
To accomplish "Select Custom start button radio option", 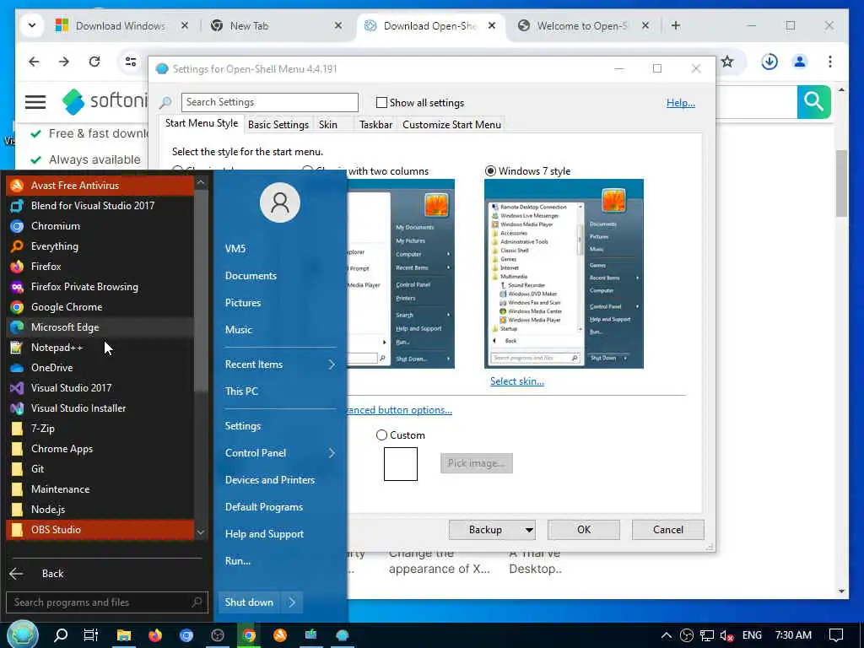I will [x=381, y=435].
